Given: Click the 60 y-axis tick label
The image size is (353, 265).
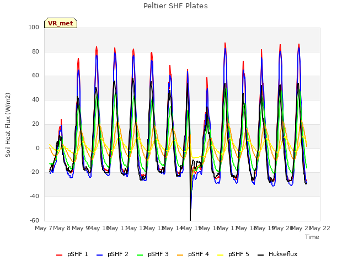Looking at the screenshot, I should [x=35, y=76].
